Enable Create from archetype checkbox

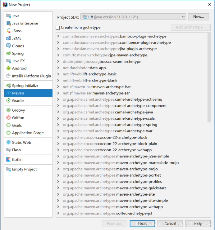tap(58, 28)
